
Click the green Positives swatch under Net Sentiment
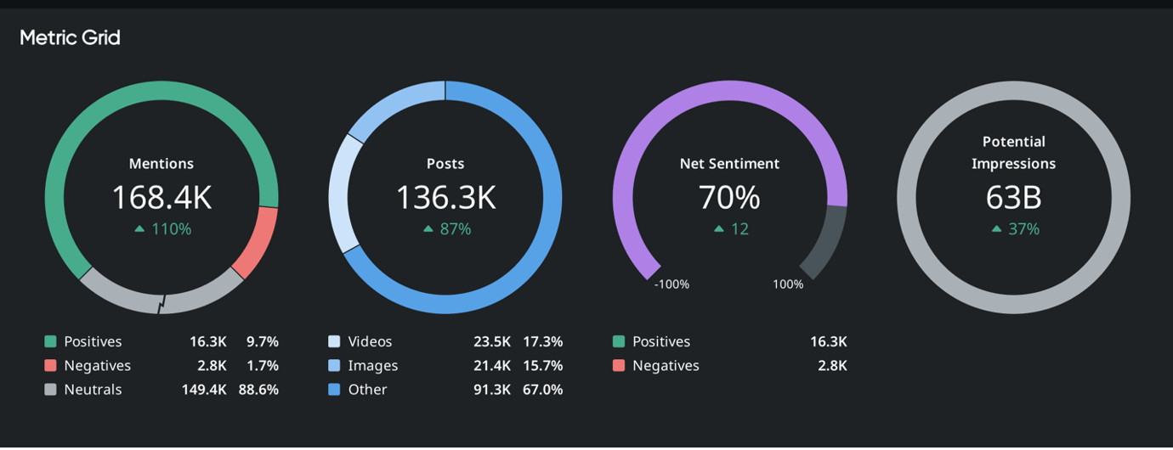click(x=618, y=341)
